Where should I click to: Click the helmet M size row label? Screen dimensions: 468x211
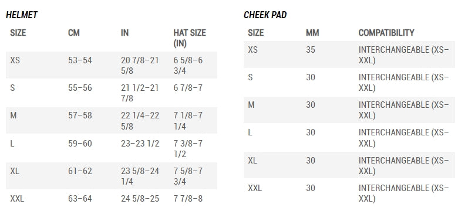coord(13,115)
